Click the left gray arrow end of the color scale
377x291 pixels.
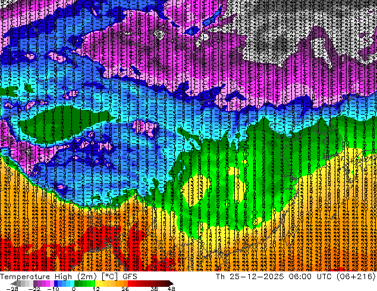13,283
